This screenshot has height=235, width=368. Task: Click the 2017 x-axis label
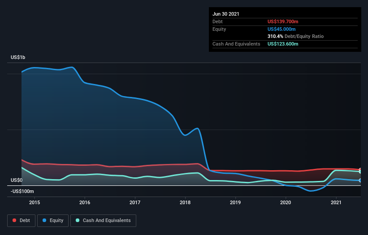click(x=135, y=202)
